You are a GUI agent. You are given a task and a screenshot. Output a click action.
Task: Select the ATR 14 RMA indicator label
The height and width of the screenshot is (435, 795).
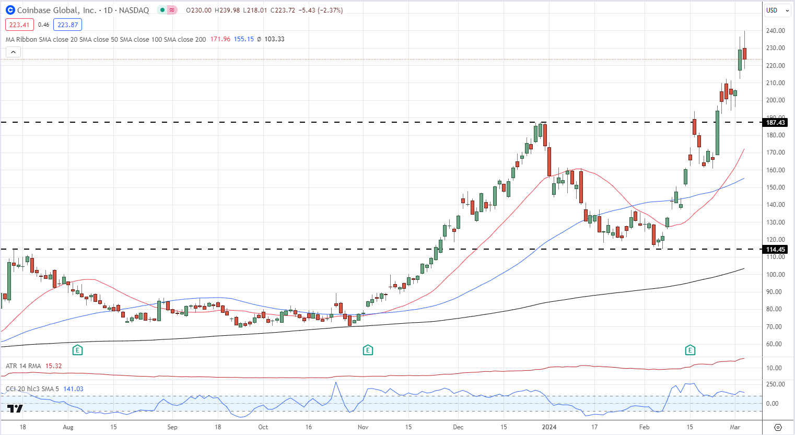click(x=24, y=366)
